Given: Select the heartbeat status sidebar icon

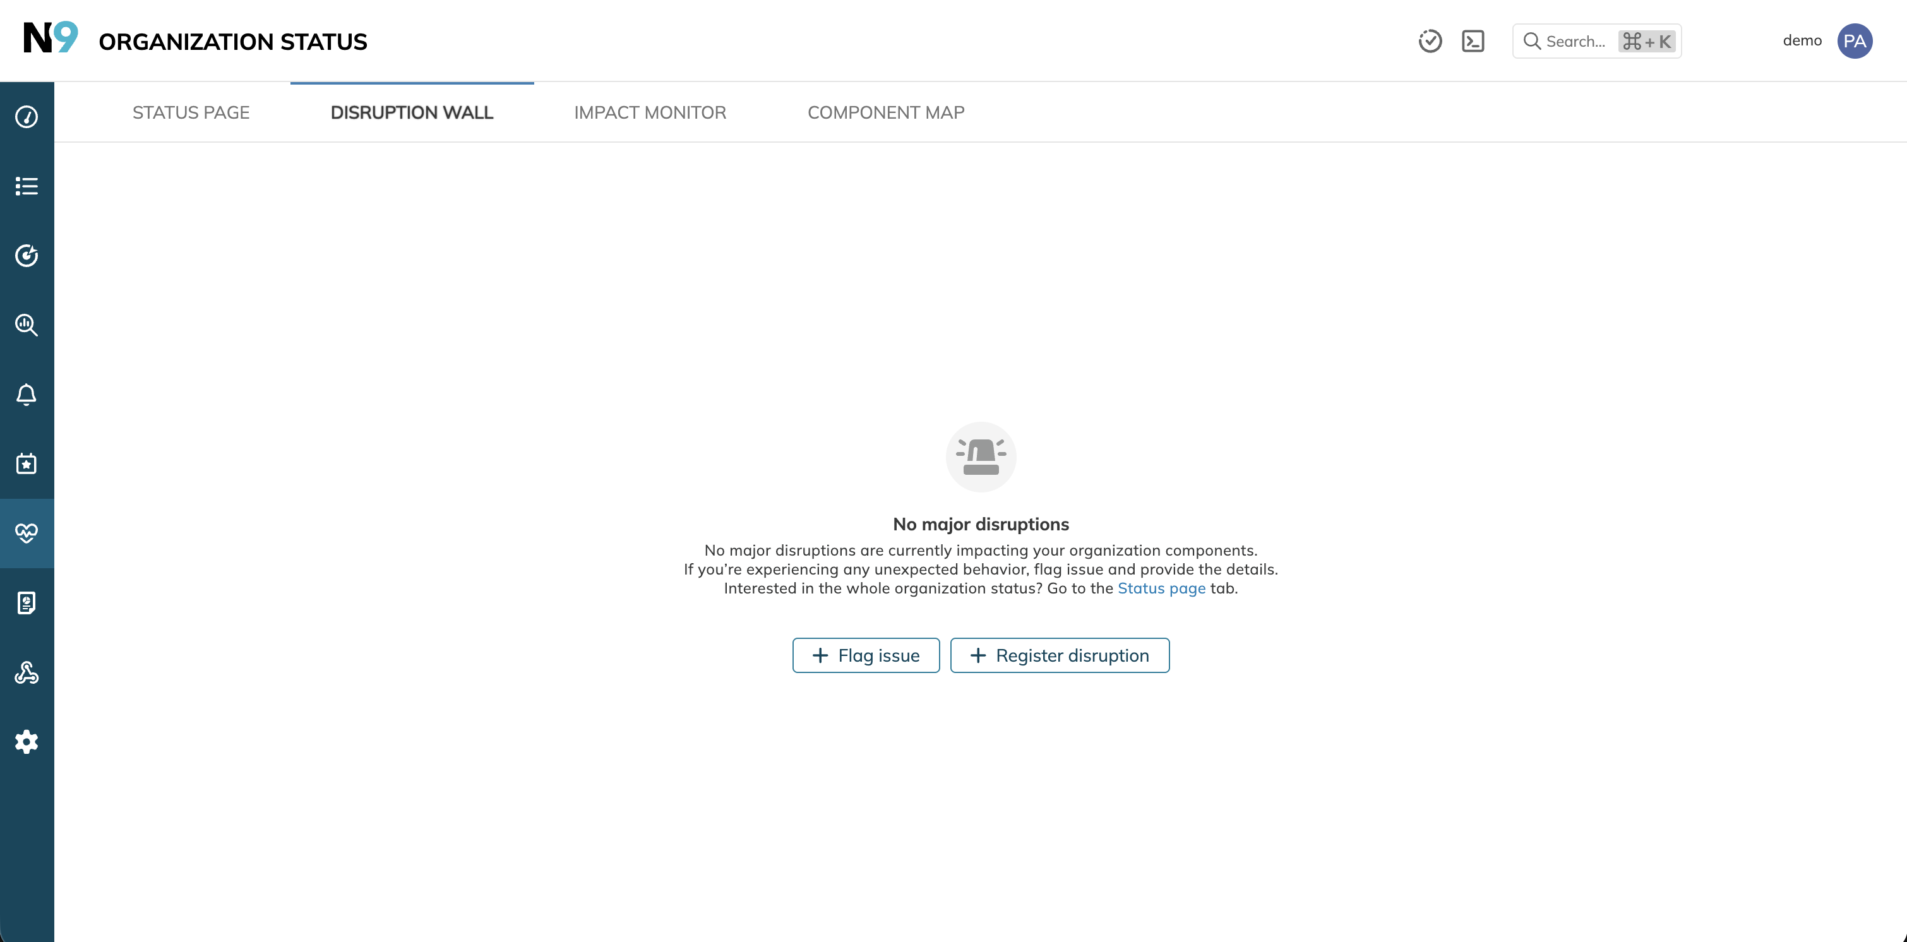Looking at the screenshot, I should click(27, 534).
